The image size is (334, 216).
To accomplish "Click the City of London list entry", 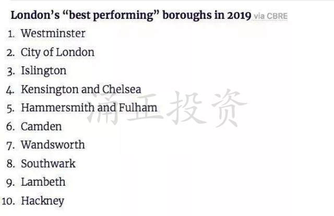I will (x=57, y=52).
